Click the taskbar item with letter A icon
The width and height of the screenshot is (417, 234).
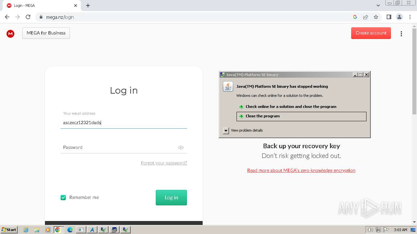pyautogui.click(x=92, y=230)
